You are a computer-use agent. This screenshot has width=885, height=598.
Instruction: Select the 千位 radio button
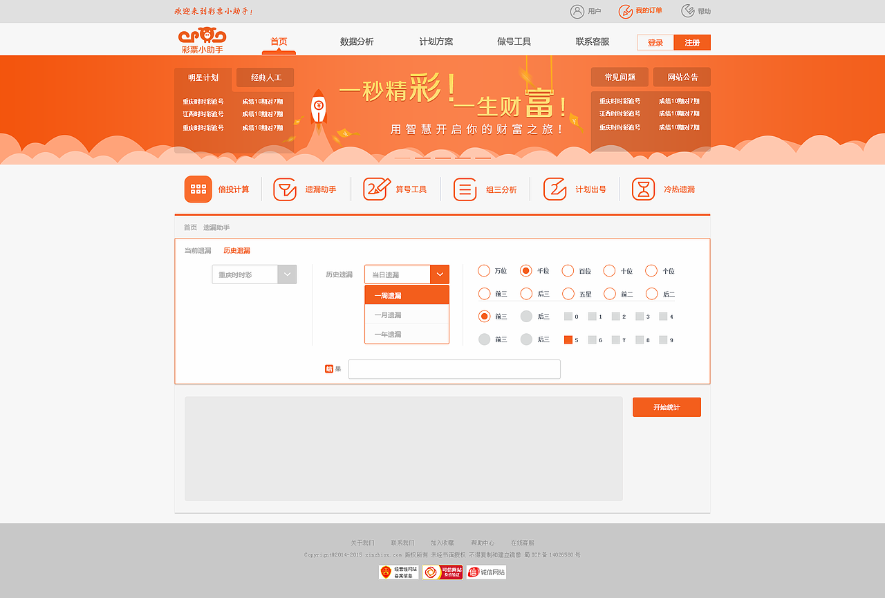tap(526, 271)
